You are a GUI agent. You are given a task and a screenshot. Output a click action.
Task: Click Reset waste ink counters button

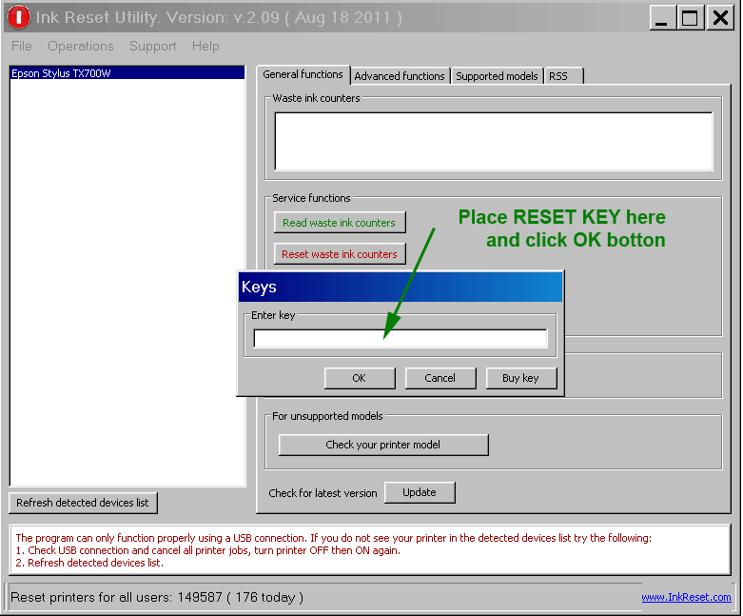tap(340, 254)
